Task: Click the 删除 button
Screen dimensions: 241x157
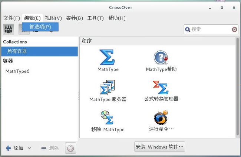Action: click(x=50, y=148)
